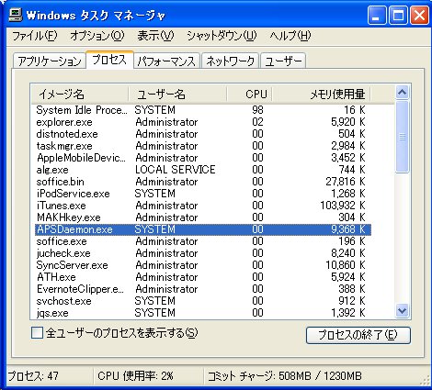Image resolution: width=432 pixels, height=390 pixels.
Task: Select the svchost.exe process
Action: 203,301
